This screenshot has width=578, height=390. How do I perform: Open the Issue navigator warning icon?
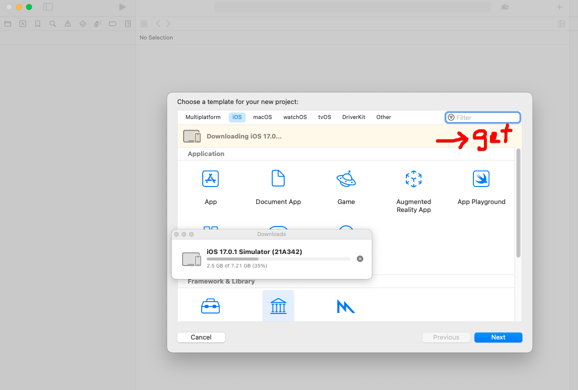point(68,24)
